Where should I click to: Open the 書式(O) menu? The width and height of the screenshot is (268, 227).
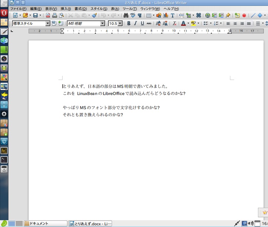pyautogui.click(x=81, y=9)
